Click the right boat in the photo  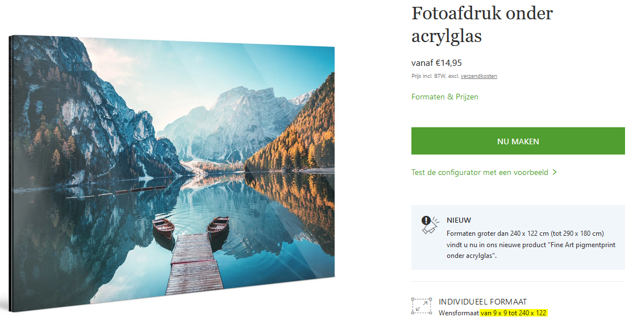point(218,226)
